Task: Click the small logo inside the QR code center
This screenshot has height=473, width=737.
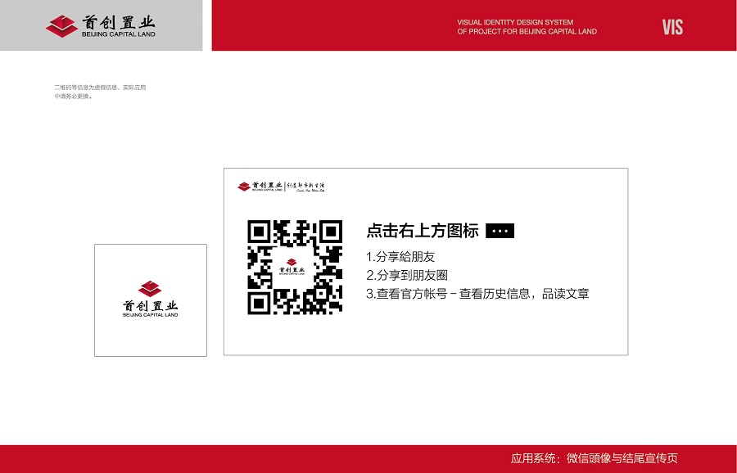Action: coord(292,266)
